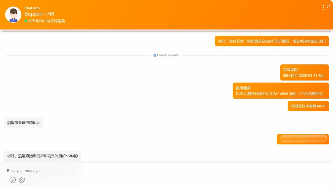Click the message about 新會員全站6折的折價券
This screenshot has width=333, height=187.
point(272,41)
